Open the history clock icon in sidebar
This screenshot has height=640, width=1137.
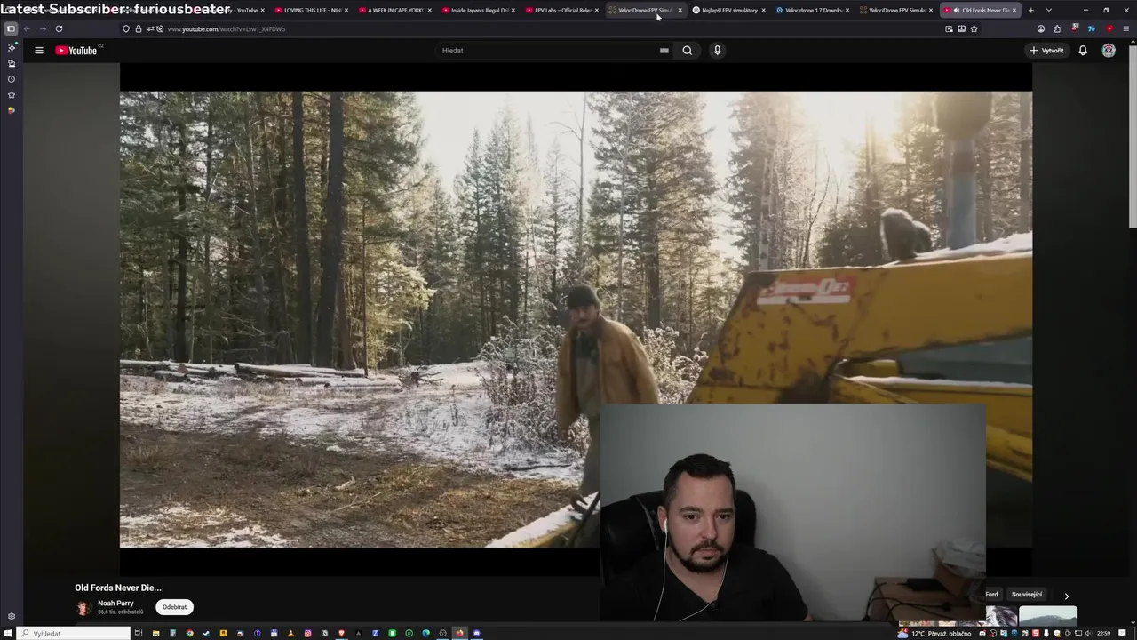click(12, 79)
